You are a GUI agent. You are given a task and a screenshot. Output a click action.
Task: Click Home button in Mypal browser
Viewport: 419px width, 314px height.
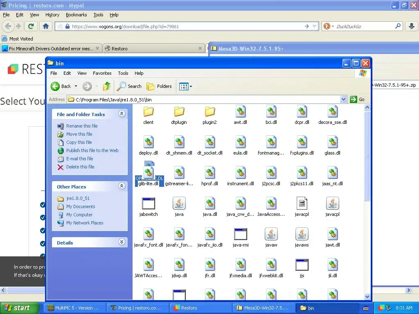coord(46,26)
